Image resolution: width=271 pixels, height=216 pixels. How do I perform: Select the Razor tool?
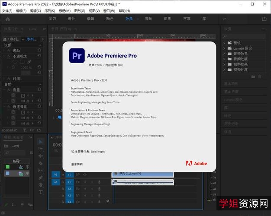[x=41, y=163]
